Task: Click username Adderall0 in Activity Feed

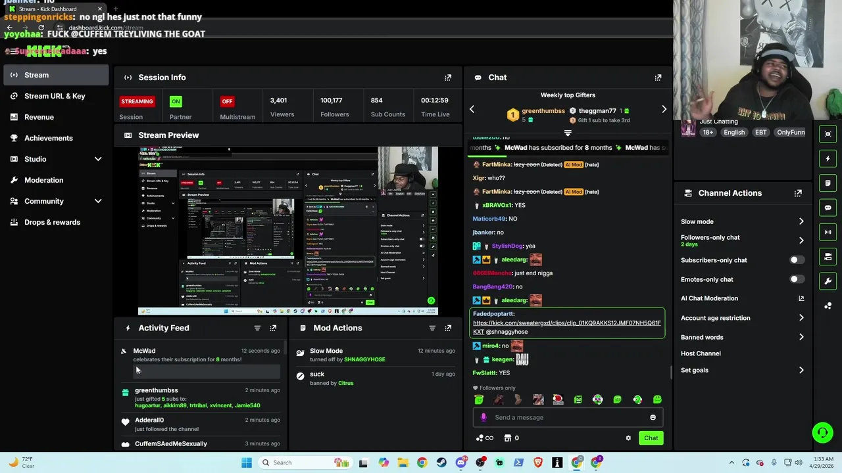Action: pos(149,420)
